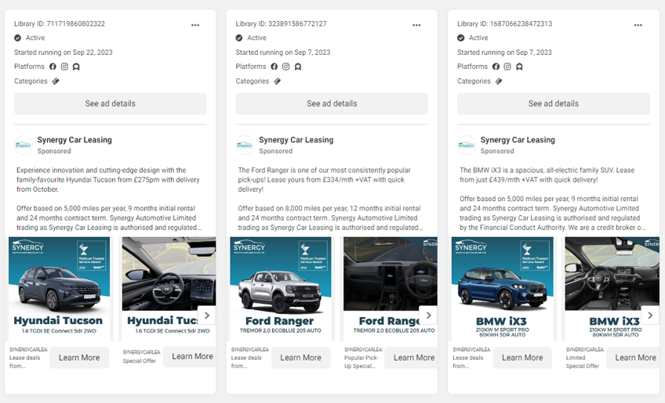Click Synergy logo avatar in Ford Ranger ad
The height and width of the screenshot is (403, 665).
245,146
